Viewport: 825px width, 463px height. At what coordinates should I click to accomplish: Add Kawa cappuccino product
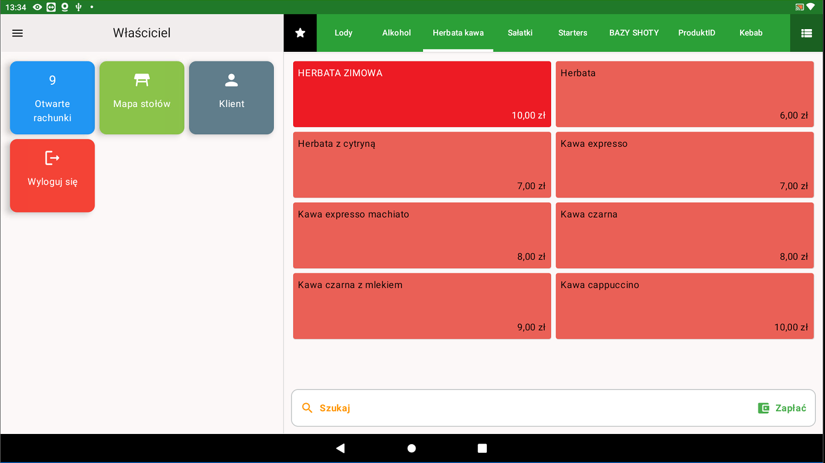[684, 306]
